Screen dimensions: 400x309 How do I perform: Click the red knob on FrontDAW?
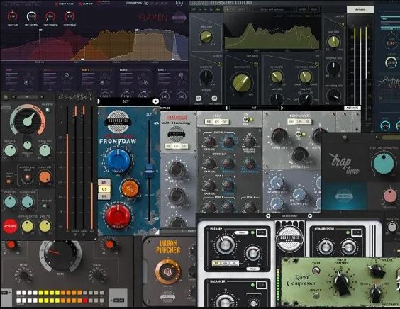118,216
